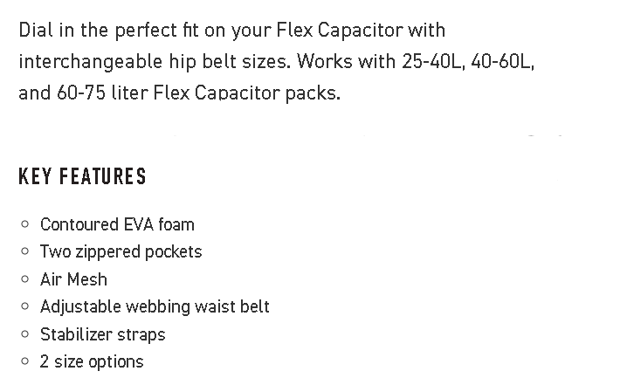Image resolution: width=627 pixels, height=378 pixels.
Task: Click the bullet beside 2 size options
Action: pyautogui.click(x=24, y=361)
